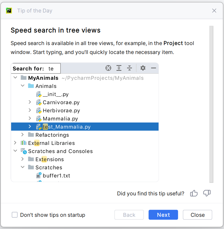The image size is (224, 229).
Task: Enable Don't show tips on startup
Action: coord(15,215)
